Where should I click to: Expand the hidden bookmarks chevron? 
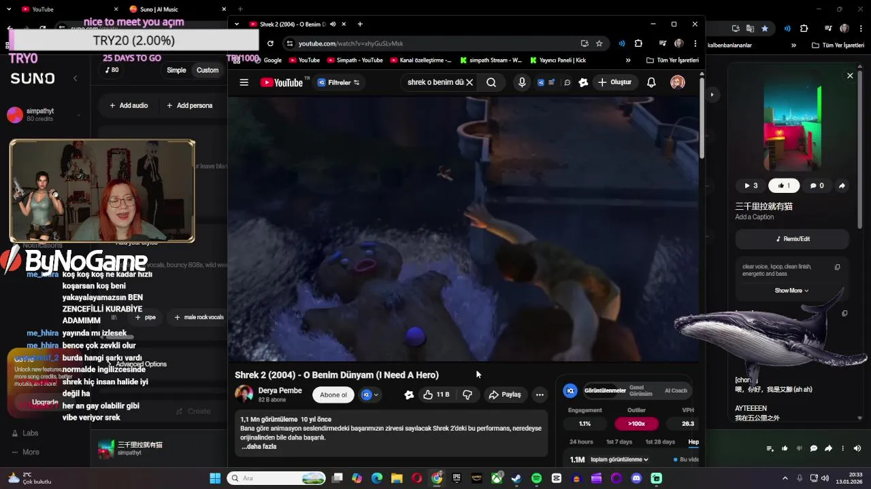click(627, 60)
